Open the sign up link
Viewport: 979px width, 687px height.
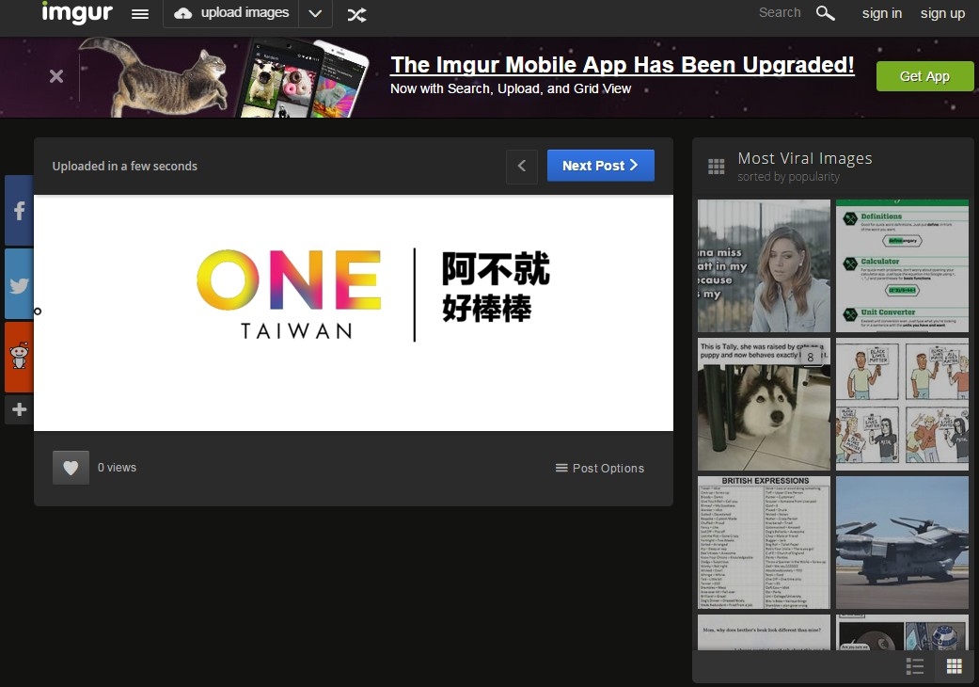[942, 13]
